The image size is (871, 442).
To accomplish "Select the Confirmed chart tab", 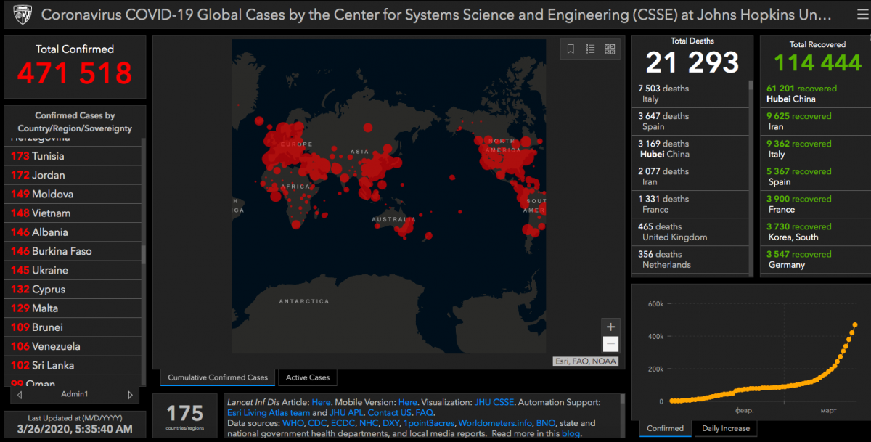I will (666, 428).
